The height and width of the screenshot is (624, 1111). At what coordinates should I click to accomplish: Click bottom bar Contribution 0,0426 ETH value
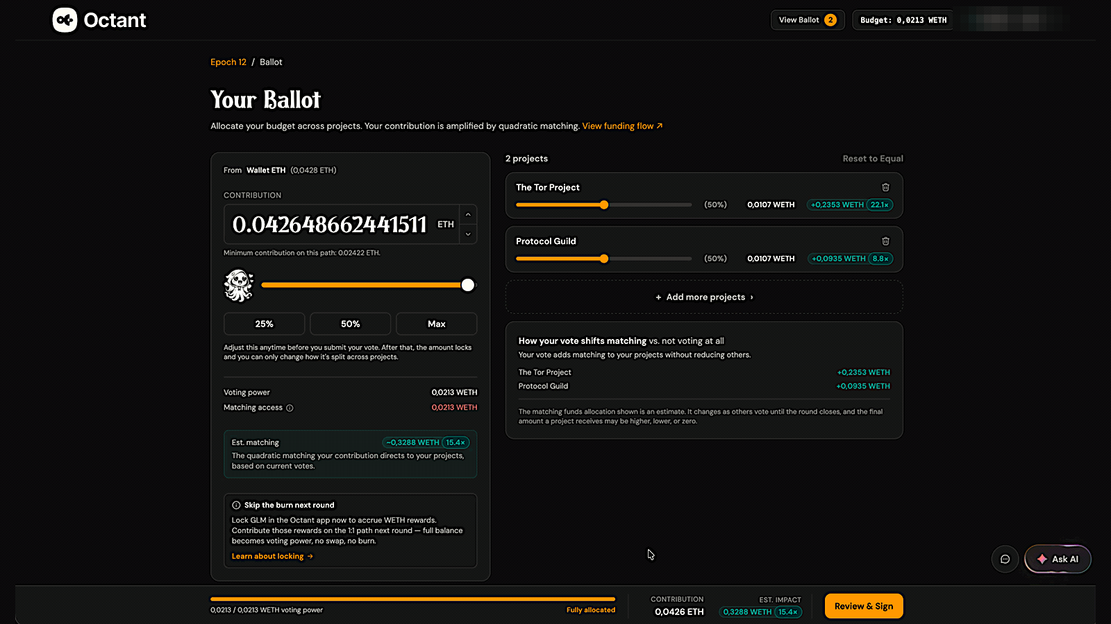(x=679, y=612)
